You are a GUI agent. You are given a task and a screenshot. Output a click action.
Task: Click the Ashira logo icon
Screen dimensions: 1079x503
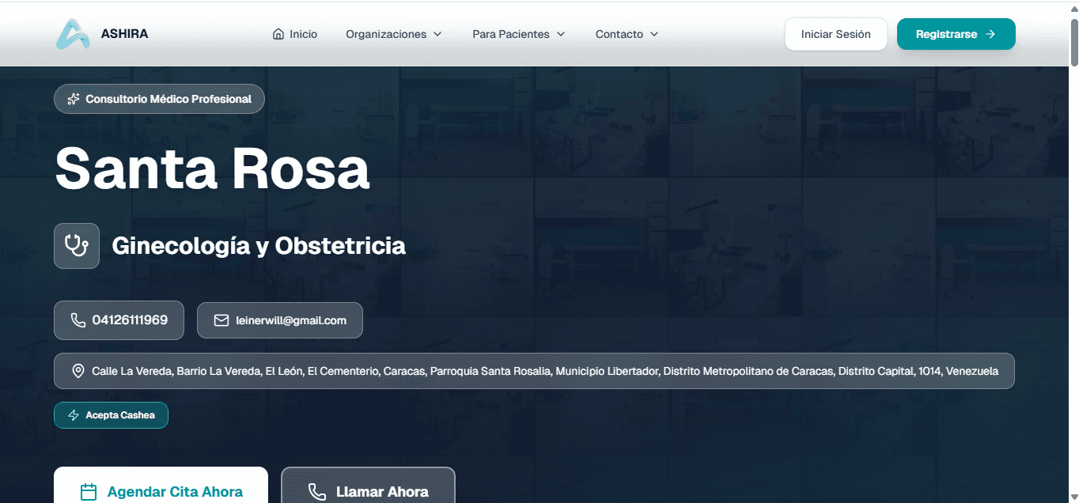72,33
